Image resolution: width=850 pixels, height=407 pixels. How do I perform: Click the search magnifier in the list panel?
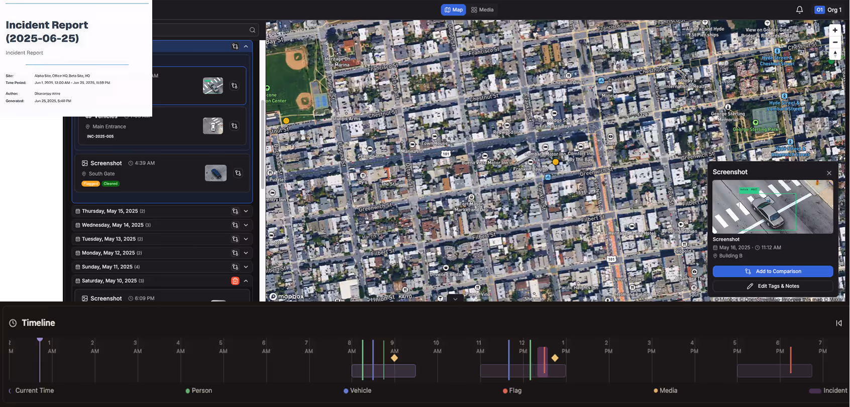(252, 30)
